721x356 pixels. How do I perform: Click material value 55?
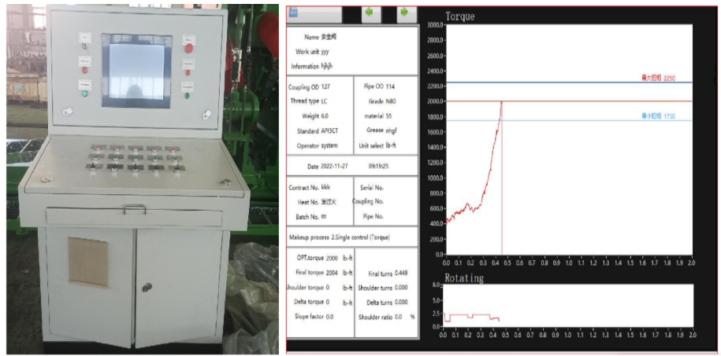[x=389, y=116]
